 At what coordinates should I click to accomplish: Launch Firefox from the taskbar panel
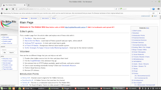click(x=14, y=88)
